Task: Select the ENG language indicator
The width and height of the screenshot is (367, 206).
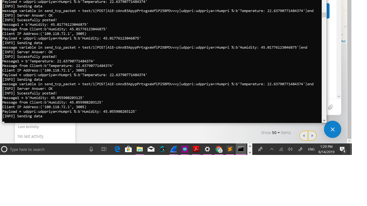Action: point(311,149)
